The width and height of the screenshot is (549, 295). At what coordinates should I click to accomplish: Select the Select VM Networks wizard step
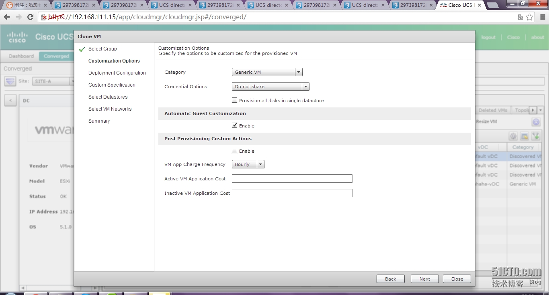click(x=110, y=109)
